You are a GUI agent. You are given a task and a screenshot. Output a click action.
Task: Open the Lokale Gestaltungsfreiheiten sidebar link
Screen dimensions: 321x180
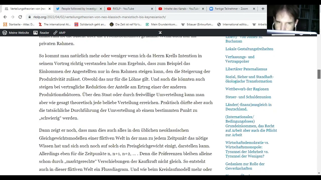point(249,49)
